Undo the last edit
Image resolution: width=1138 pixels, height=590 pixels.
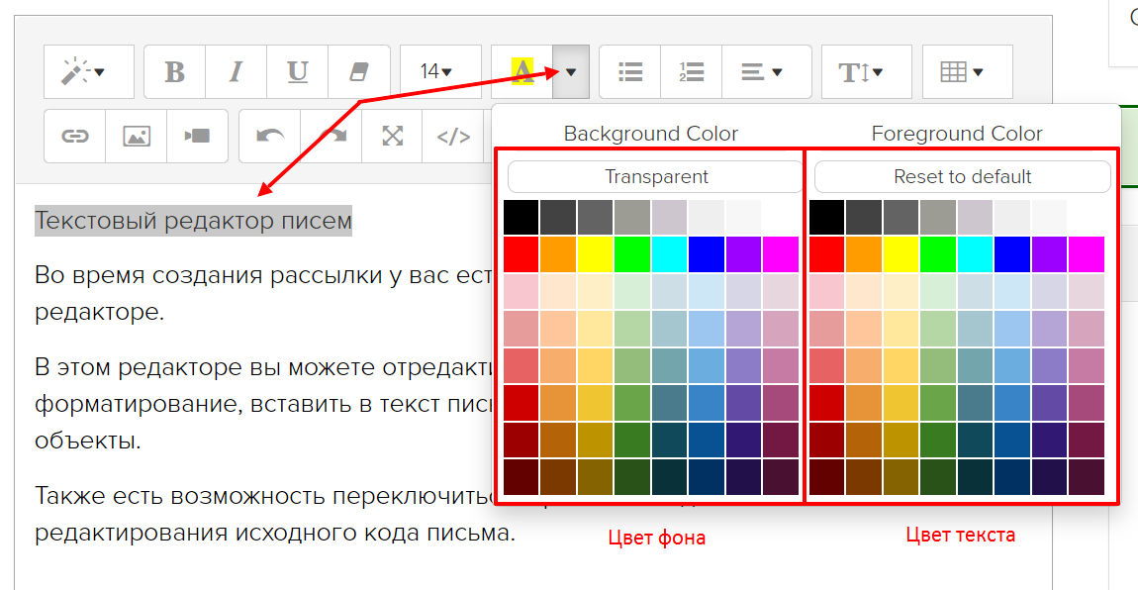pyautogui.click(x=270, y=137)
